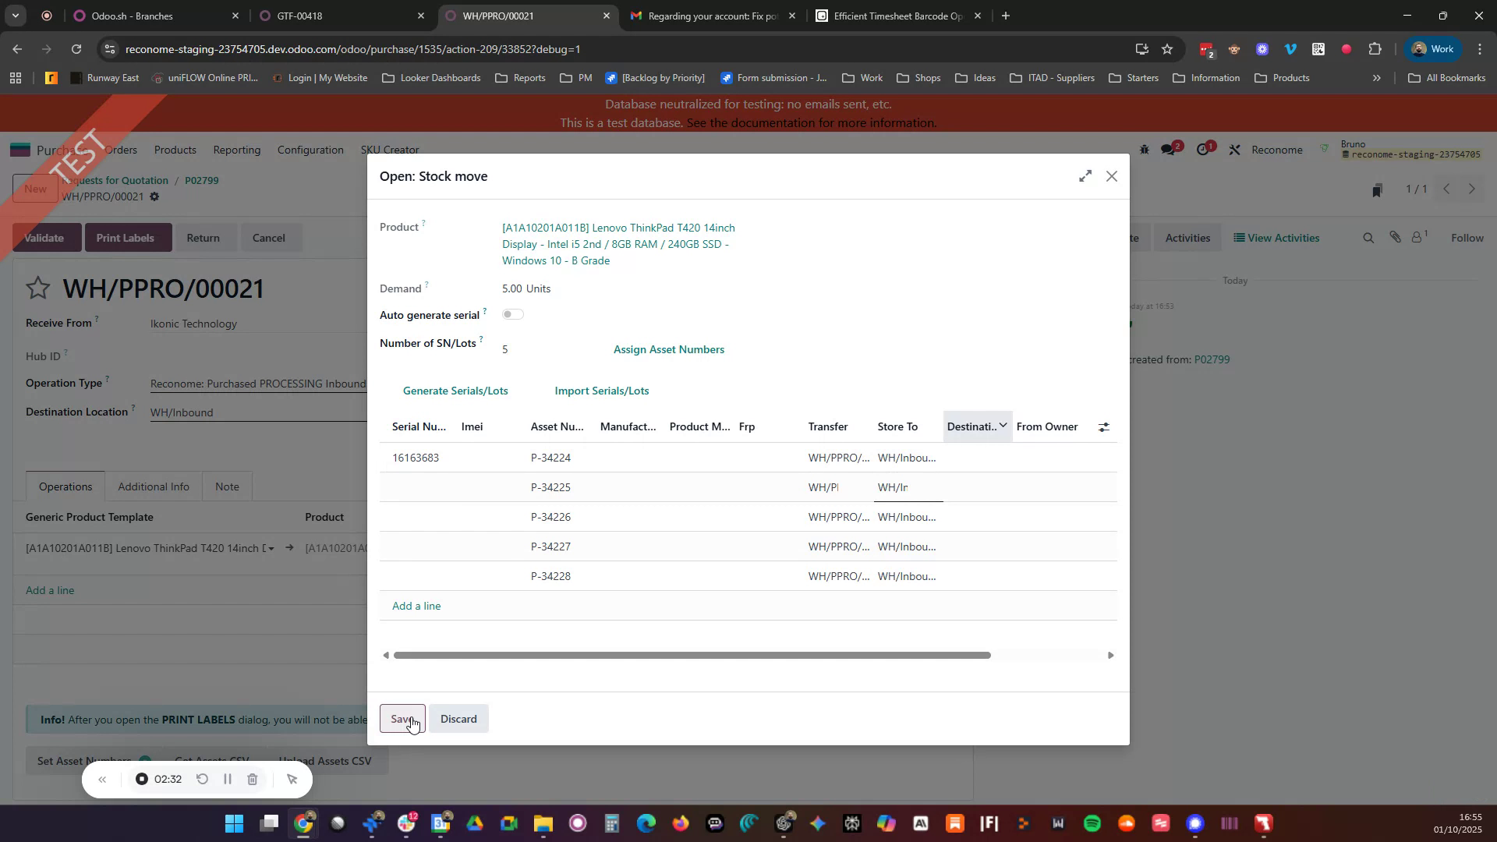This screenshot has height=842, width=1497.
Task: Open the Reporting menu
Action: [x=237, y=150]
